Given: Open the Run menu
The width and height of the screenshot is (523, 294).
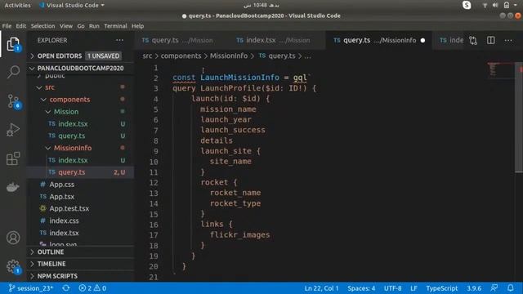Looking at the screenshot, I should (94, 26).
